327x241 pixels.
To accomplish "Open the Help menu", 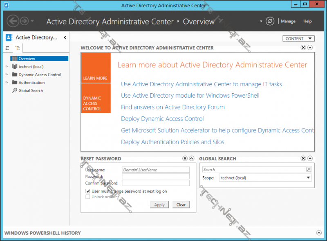I will [307, 21].
